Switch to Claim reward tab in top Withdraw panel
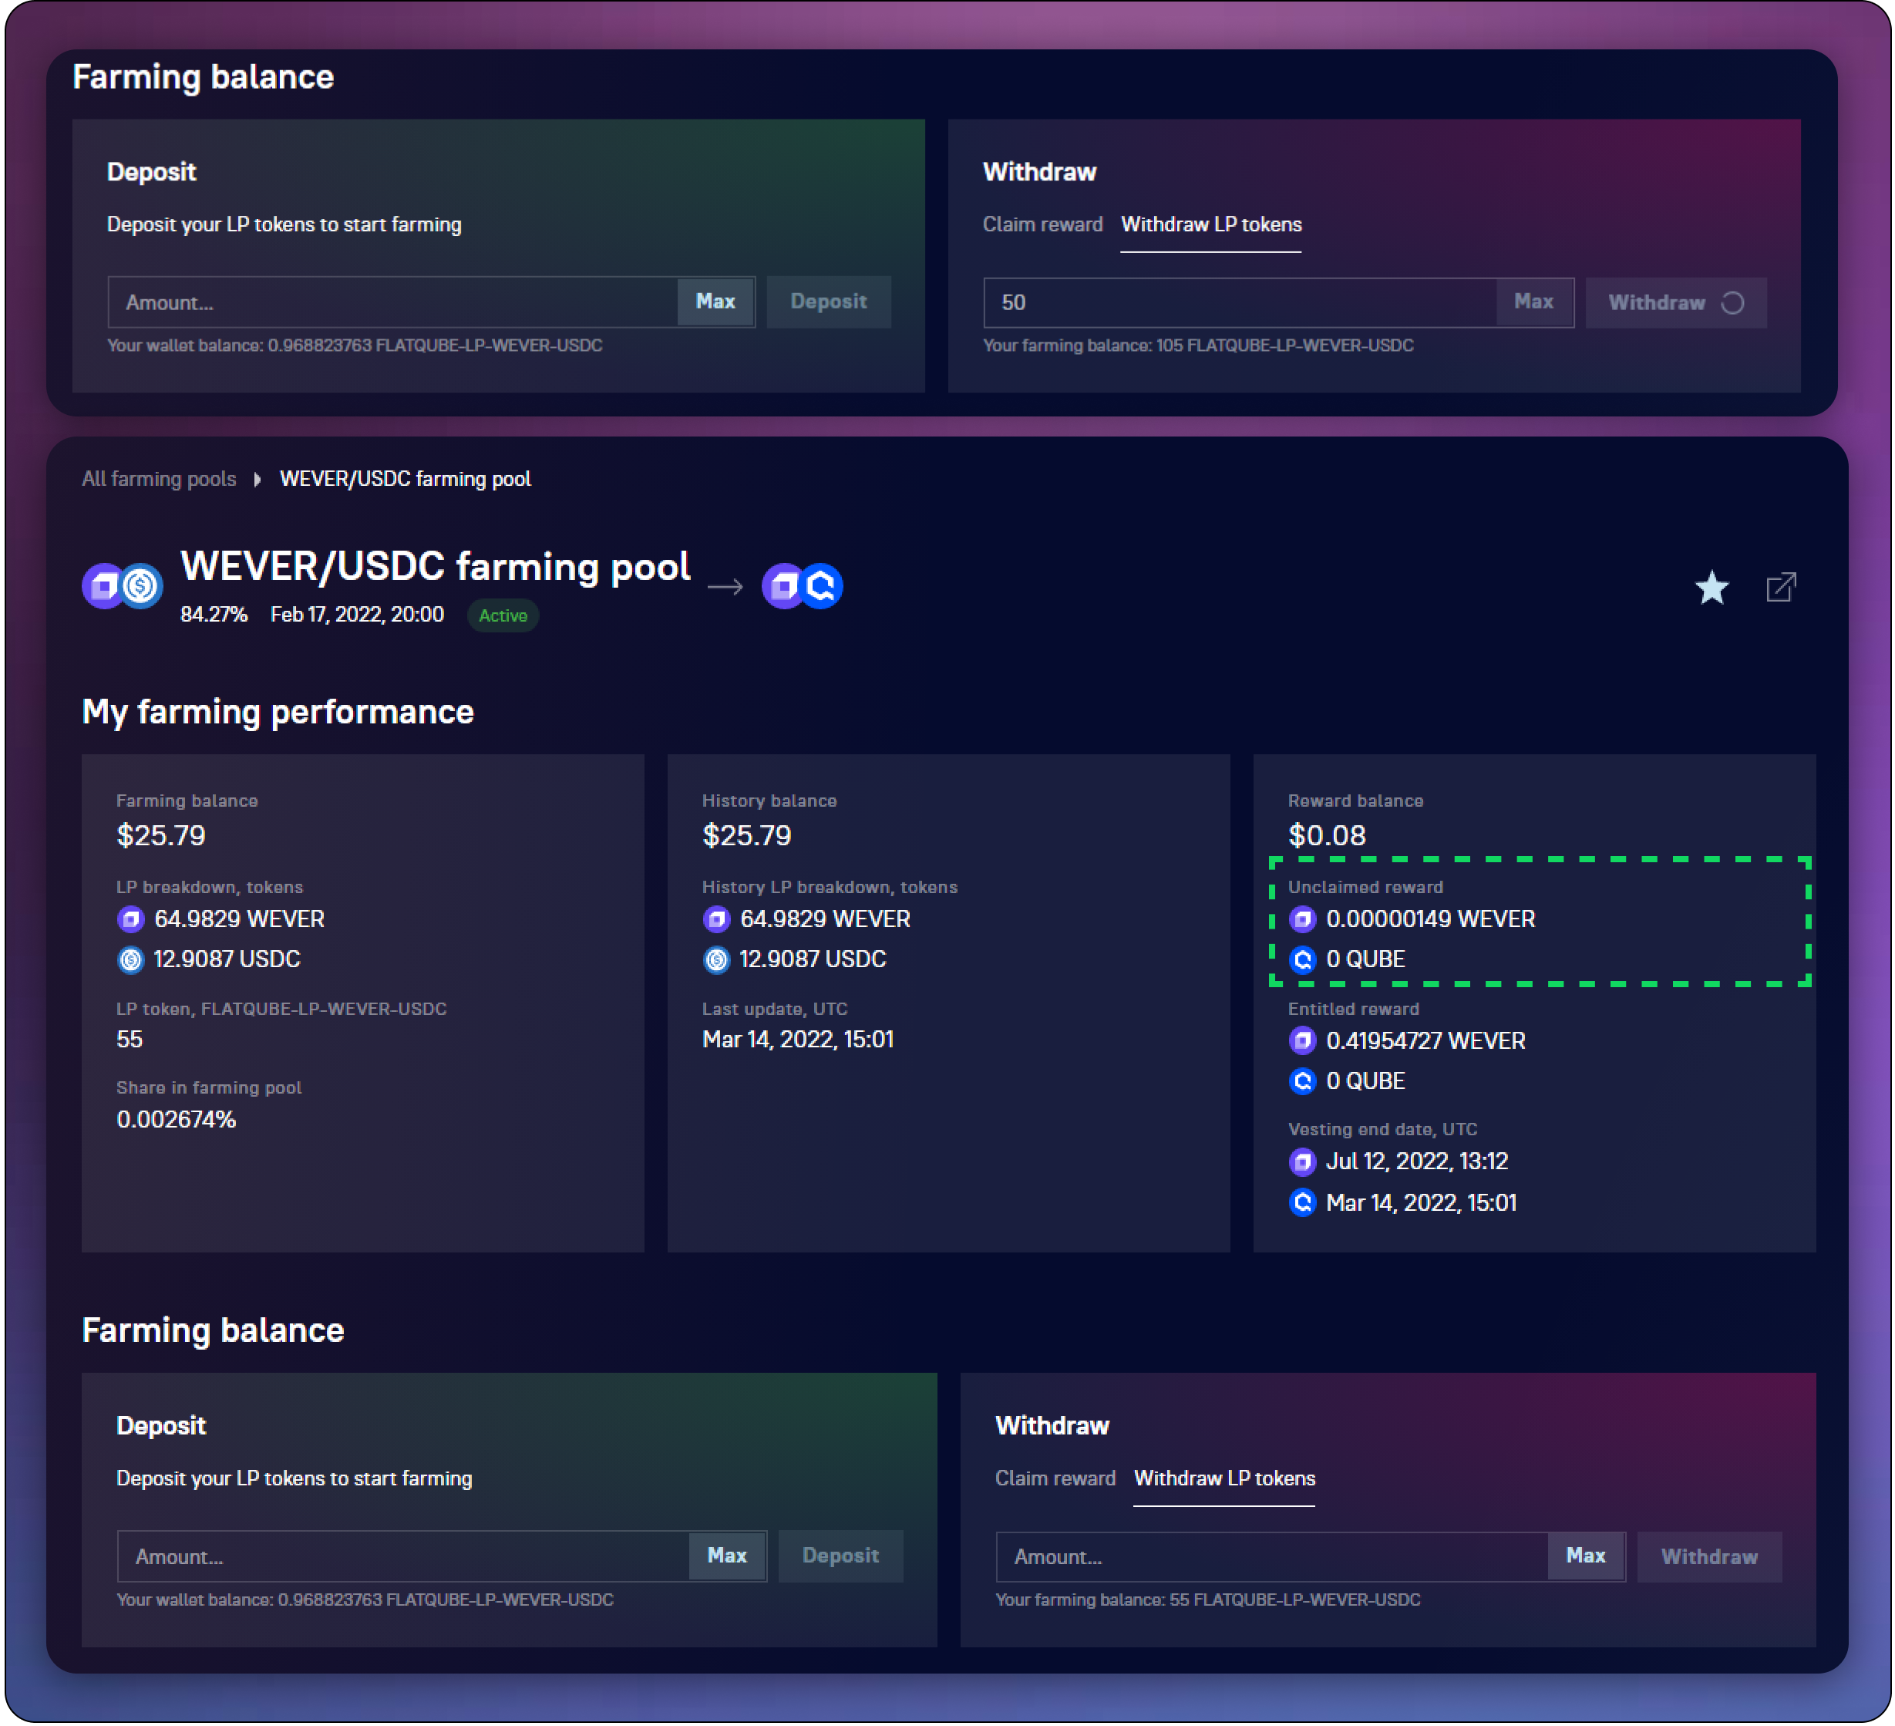 (x=1042, y=224)
